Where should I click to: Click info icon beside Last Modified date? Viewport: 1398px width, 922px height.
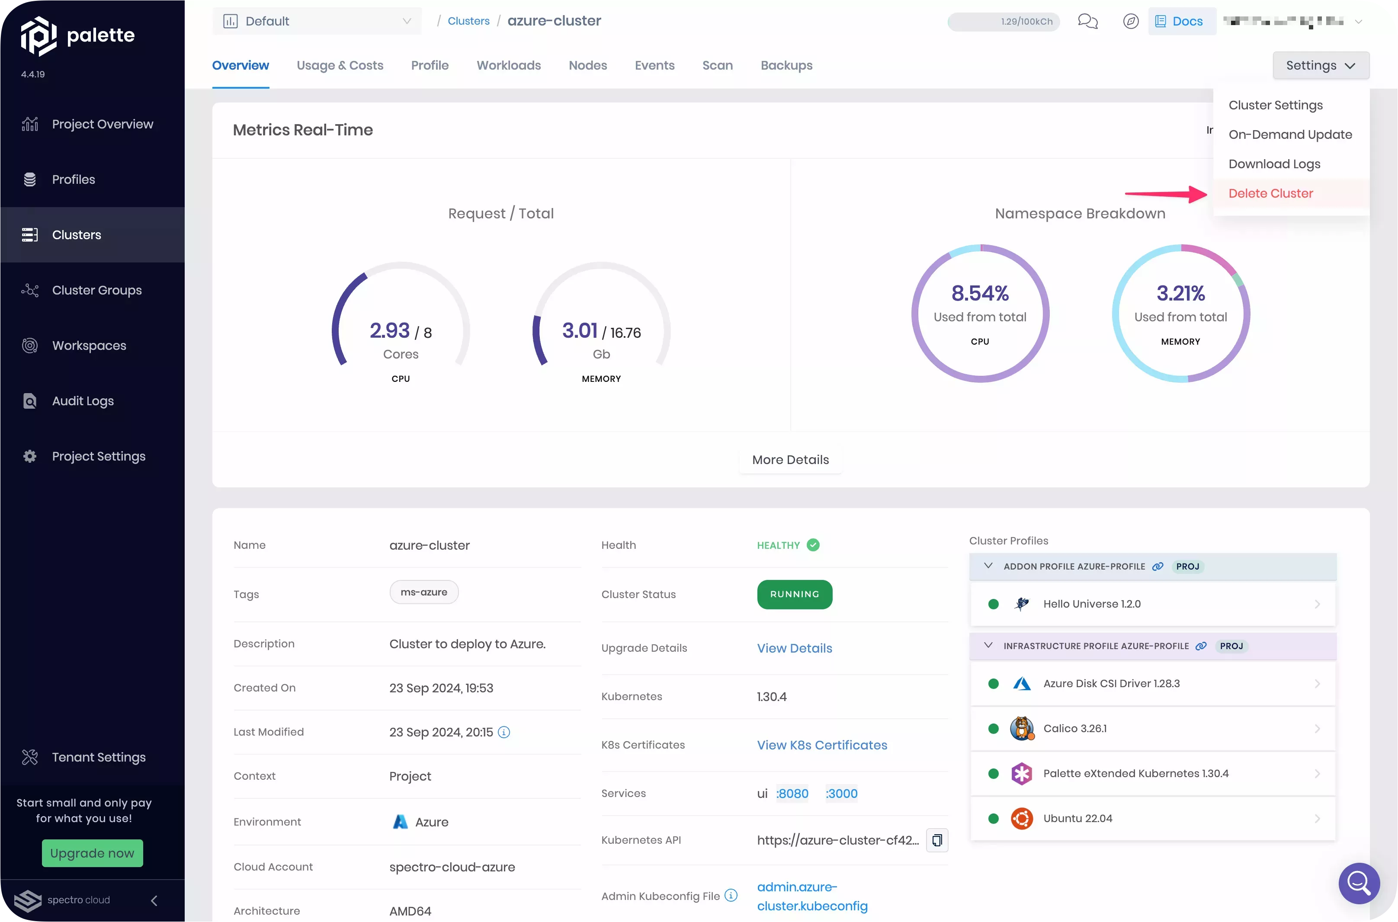tap(504, 732)
